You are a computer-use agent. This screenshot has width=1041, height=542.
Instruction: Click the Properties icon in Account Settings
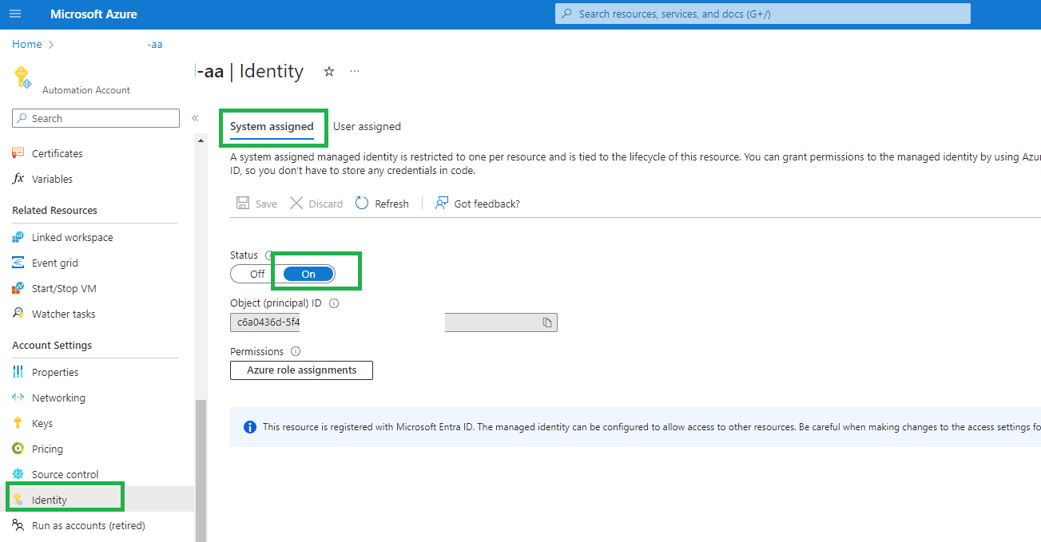coord(18,372)
